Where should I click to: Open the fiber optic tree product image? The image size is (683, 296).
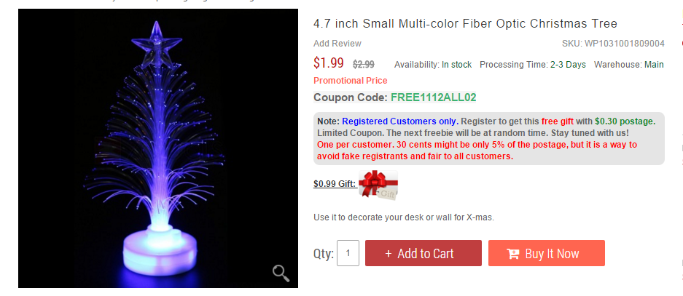(x=158, y=148)
